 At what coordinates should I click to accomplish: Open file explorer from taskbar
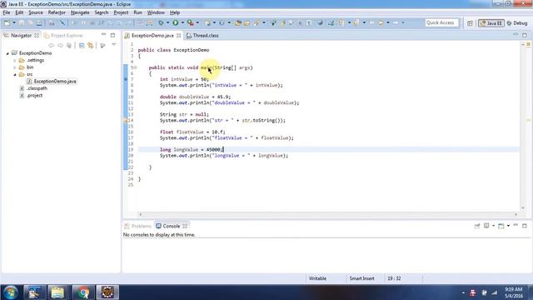click(57, 292)
